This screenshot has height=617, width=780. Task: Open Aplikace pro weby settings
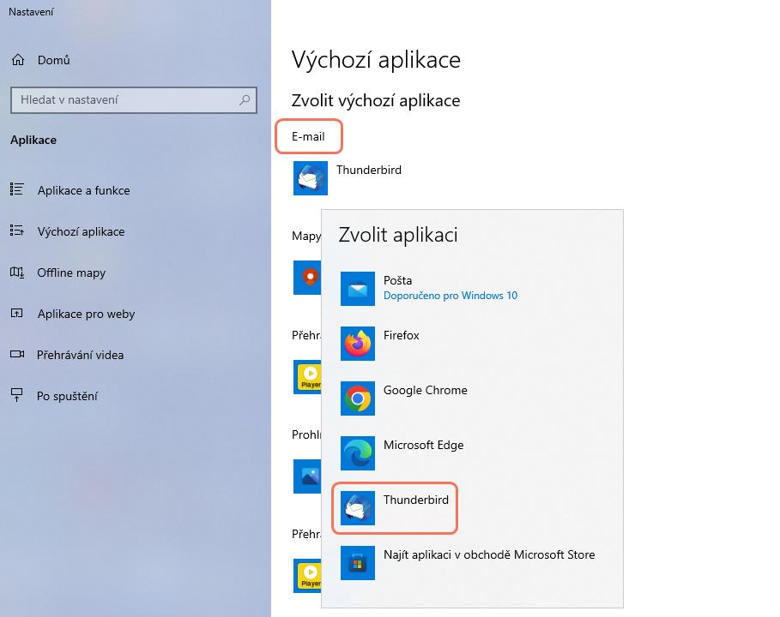click(x=86, y=314)
